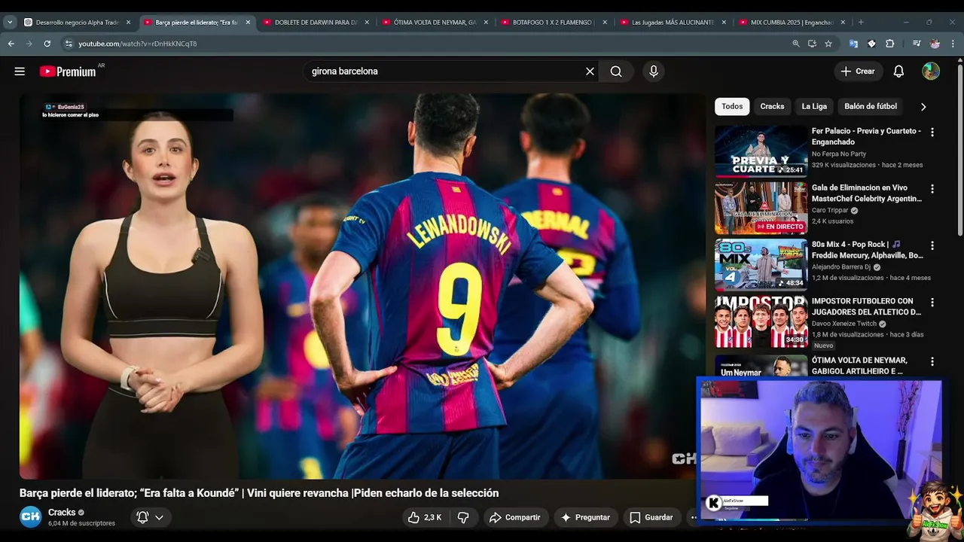
Task: Click the video title Barça pierde el liderato
Action: point(259,493)
